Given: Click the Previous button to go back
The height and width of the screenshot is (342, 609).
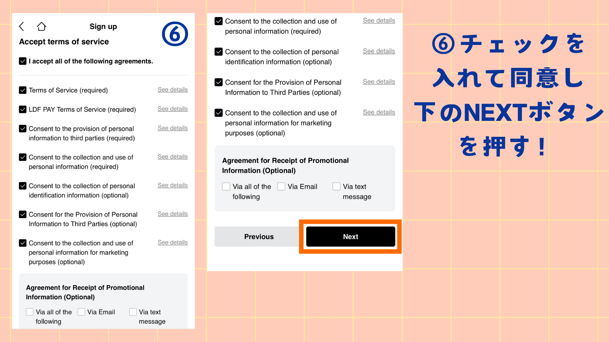Looking at the screenshot, I should pyautogui.click(x=259, y=237).
